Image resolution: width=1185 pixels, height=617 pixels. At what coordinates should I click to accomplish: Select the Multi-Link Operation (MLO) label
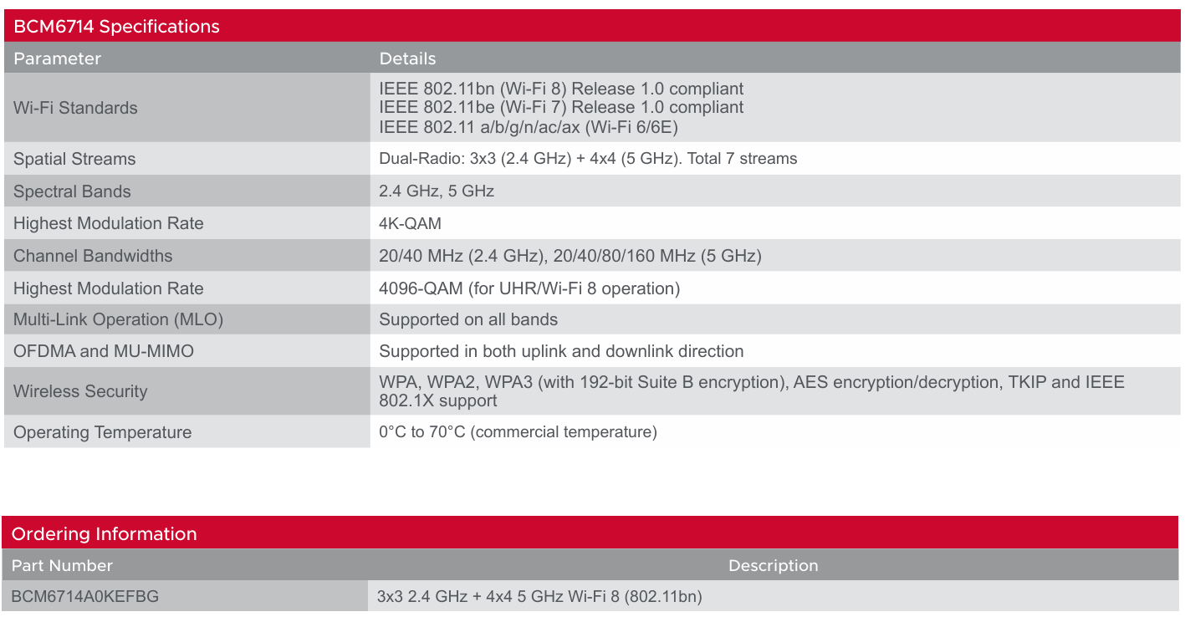[118, 319]
